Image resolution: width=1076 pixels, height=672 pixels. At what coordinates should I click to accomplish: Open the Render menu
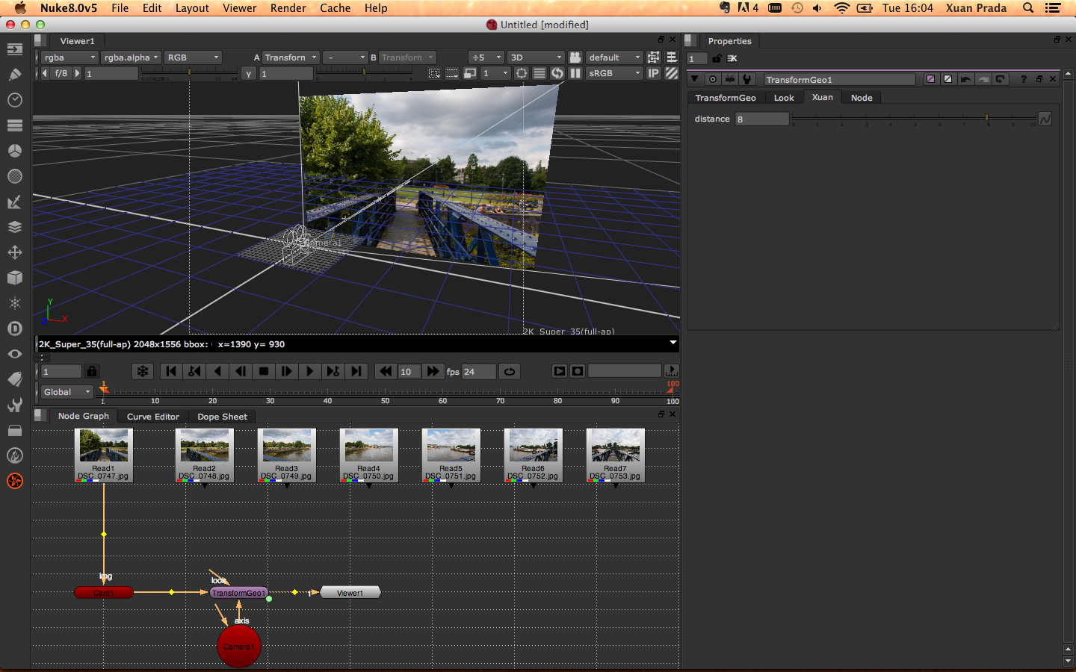(x=288, y=8)
